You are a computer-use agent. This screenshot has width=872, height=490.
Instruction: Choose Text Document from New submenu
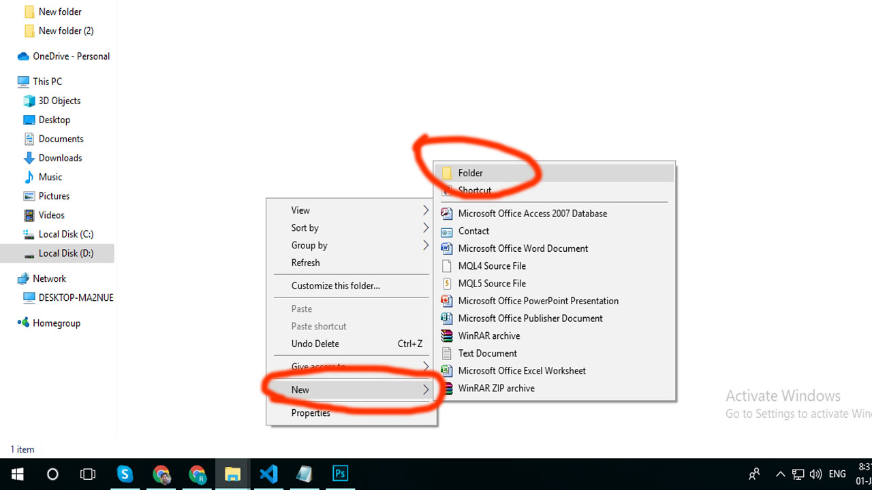coord(487,353)
